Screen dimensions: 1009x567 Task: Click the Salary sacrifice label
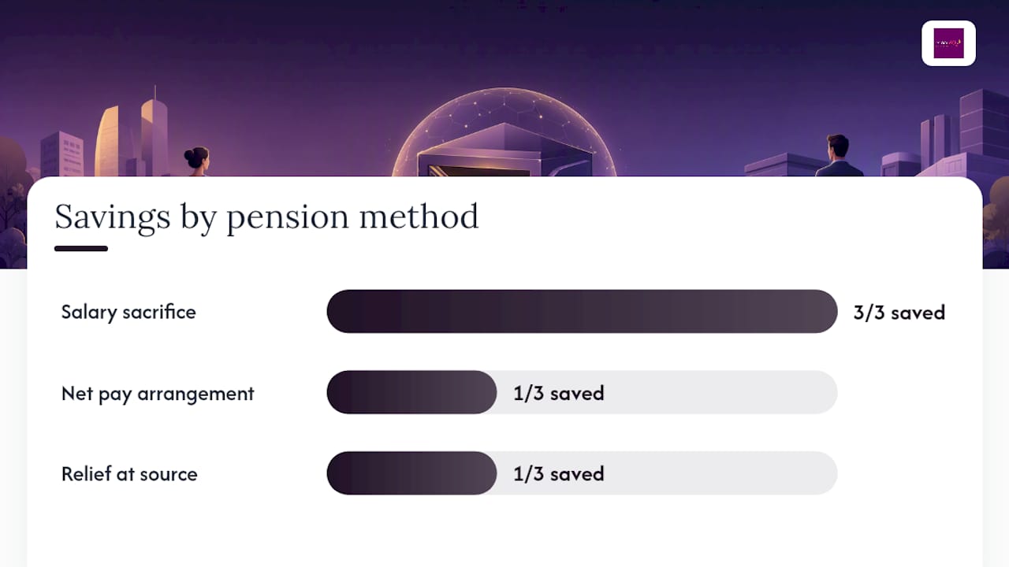[128, 312]
